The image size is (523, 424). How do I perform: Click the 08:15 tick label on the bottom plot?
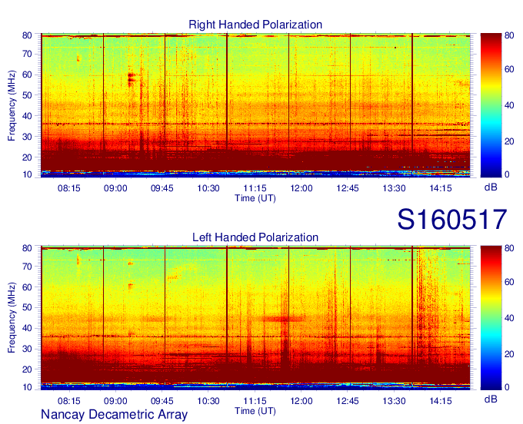tap(69, 401)
